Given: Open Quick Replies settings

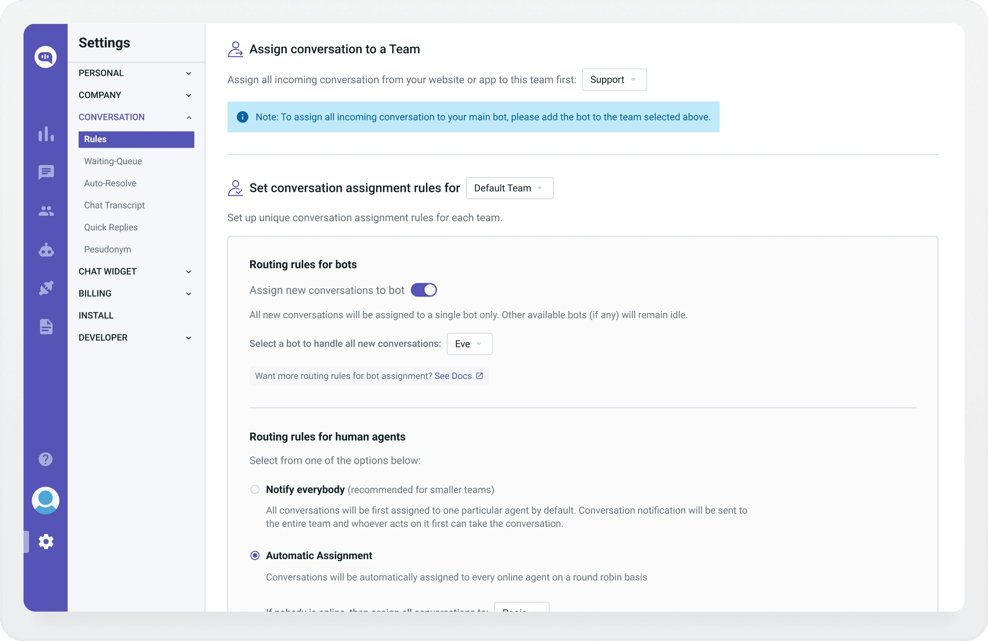Looking at the screenshot, I should (x=111, y=227).
